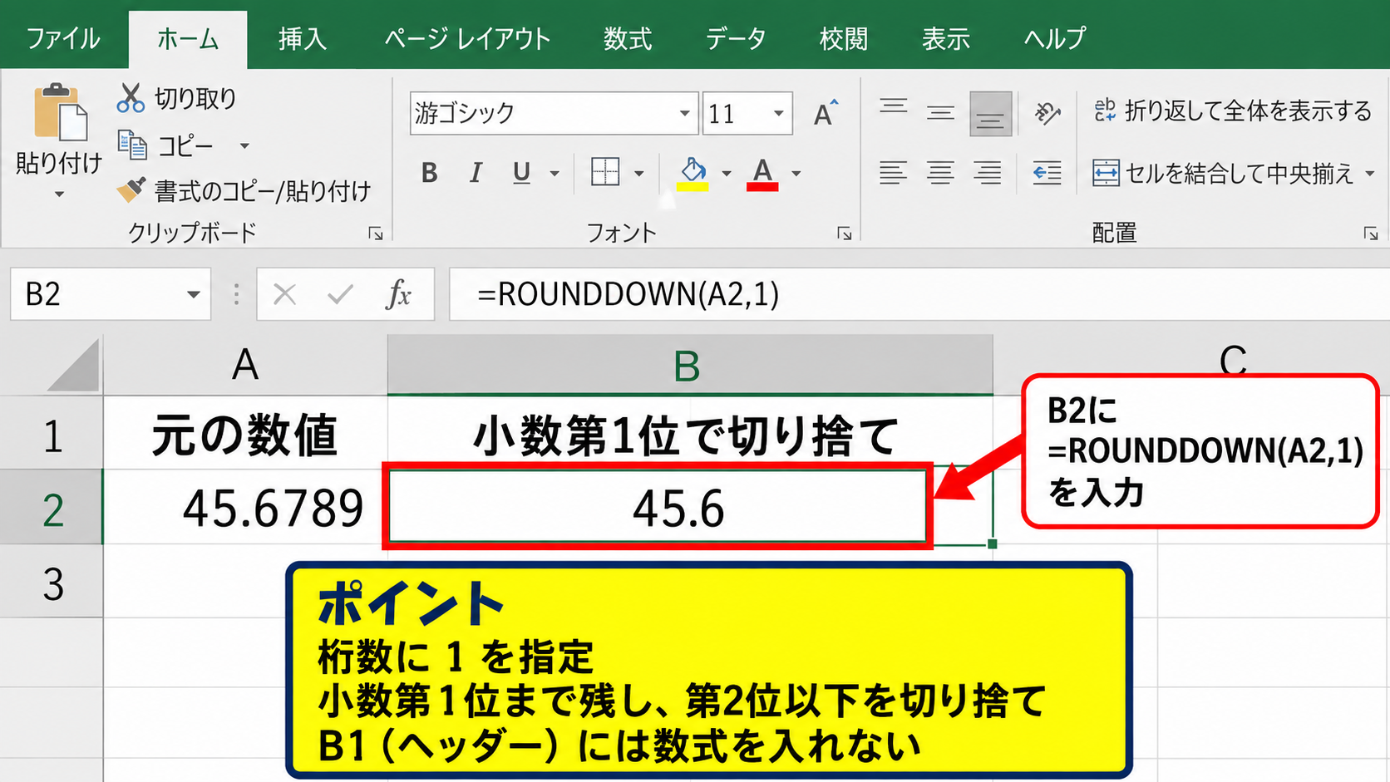This screenshot has height=782, width=1390.
Task: Click the cancel X icon in formula bar
Action: point(285,294)
